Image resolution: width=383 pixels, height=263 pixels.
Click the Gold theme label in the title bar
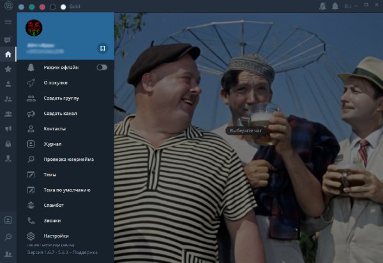[75, 6]
